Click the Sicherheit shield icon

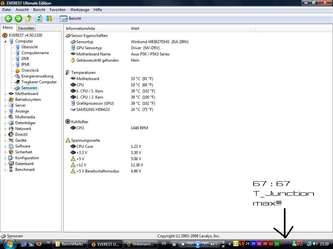(x=11, y=152)
